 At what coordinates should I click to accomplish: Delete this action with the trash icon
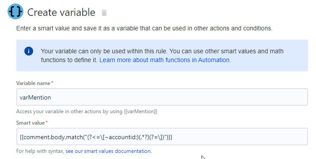(x=104, y=13)
